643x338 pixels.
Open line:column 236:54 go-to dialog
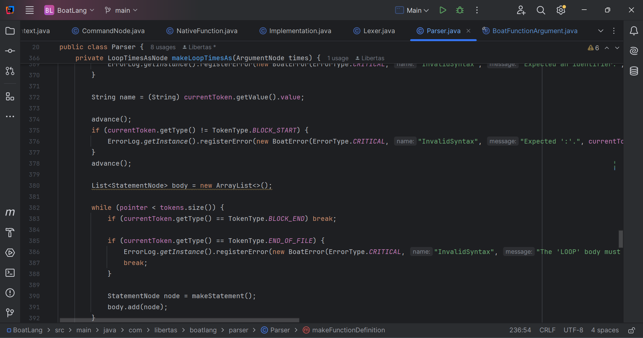click(520, 330)
